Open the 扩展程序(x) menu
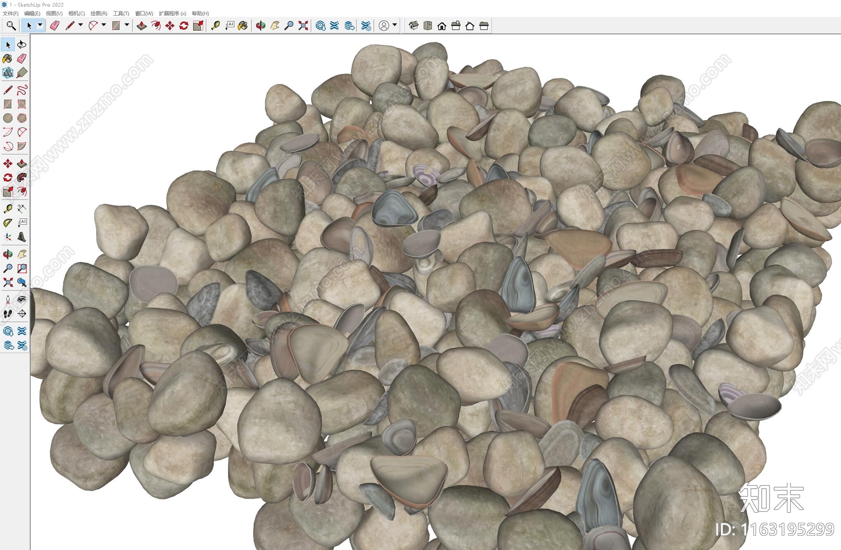Viewport: 841px width, 550px height. [x=172, y=14]
